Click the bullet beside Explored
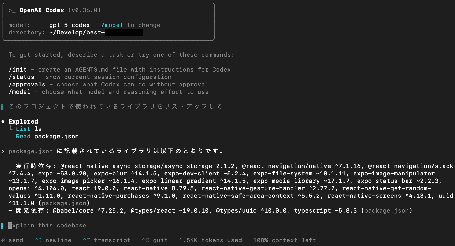455x246 pixels. click(x=3, y=122)
